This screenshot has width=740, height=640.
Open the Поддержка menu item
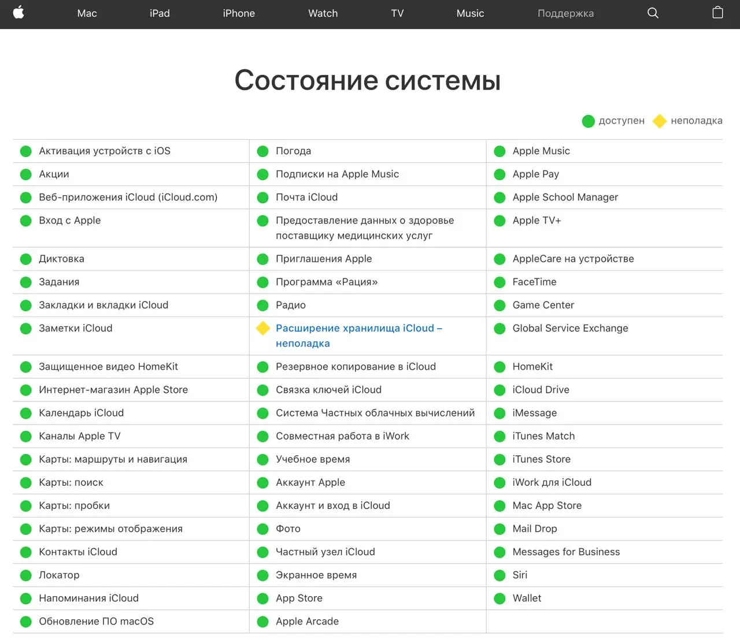[565, 13]
